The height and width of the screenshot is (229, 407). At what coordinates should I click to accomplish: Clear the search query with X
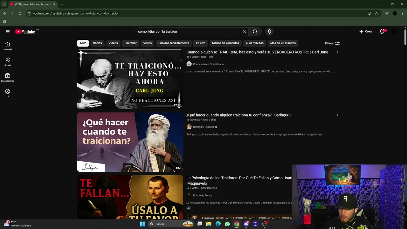[245, 31]
